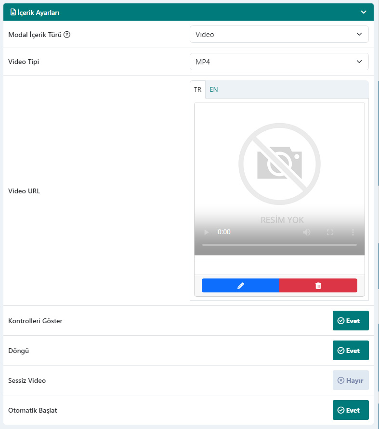
Task: Click the video progress bar
Action: [x=279, y=245]
